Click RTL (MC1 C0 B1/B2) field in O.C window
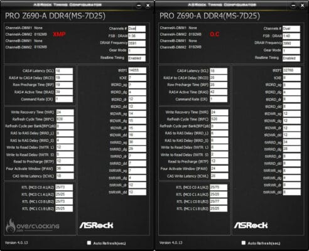Screen dimensions: 309x251 point(219,201)
